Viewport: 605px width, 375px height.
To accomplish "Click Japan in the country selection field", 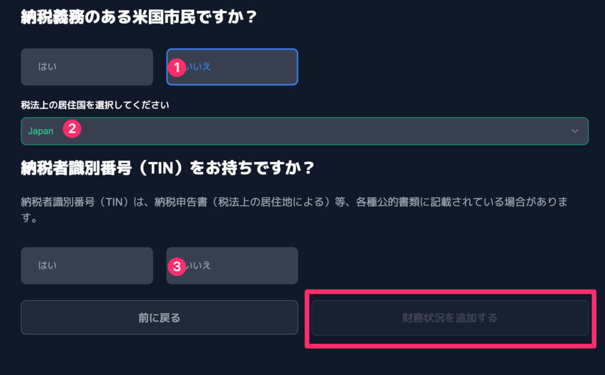I will pyautogui.click(x=41, y=131).
